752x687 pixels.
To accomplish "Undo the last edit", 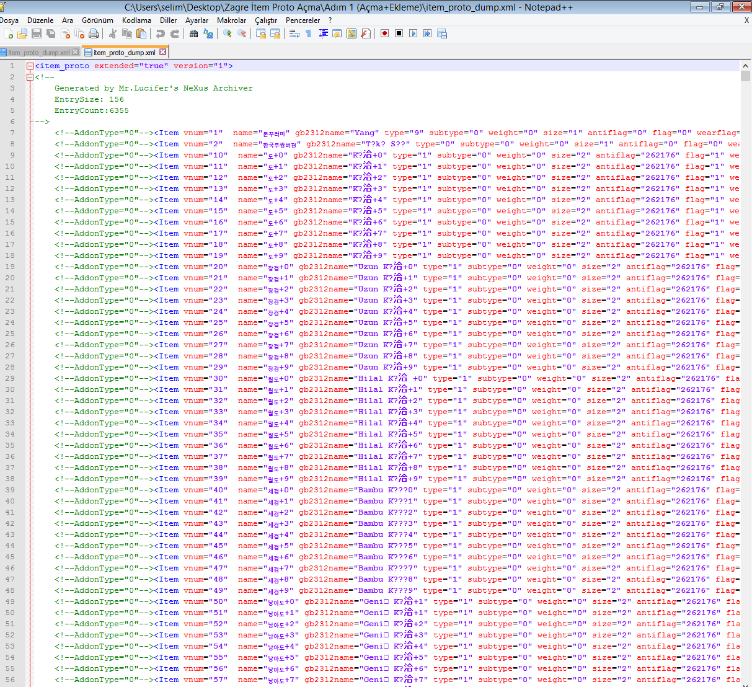I will (161, 33).
